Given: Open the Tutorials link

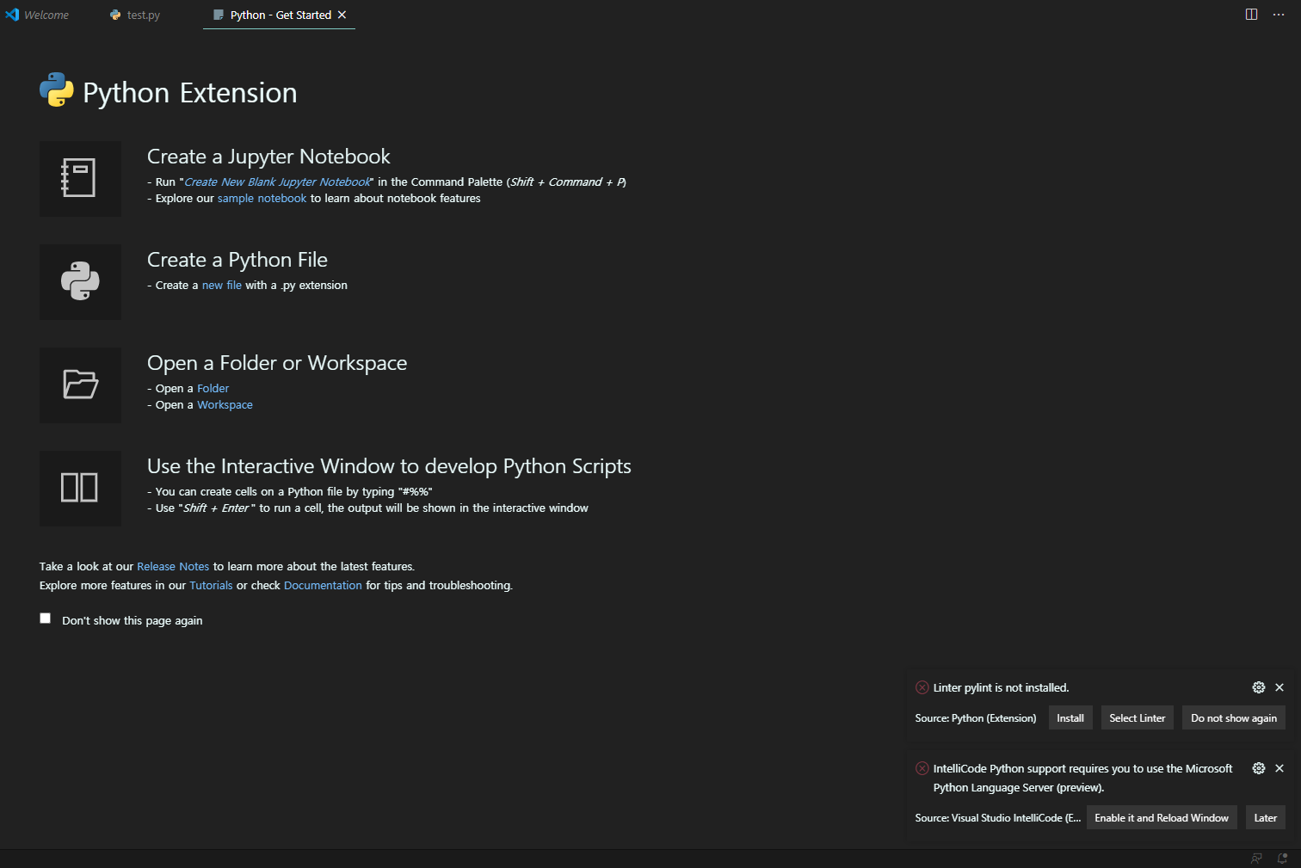Looking at the screenshot, I should click(x=211, y=585).
